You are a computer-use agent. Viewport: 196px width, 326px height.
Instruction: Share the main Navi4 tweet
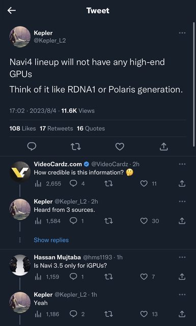163,147
